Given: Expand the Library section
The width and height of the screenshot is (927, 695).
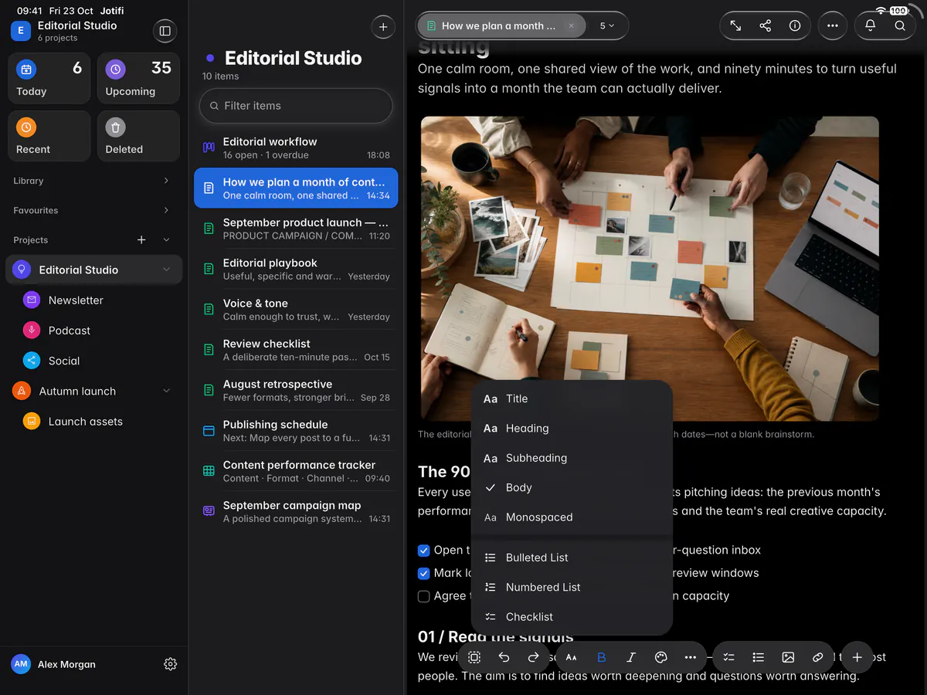Looking at the screenshot, I should [x=166, y=181].
